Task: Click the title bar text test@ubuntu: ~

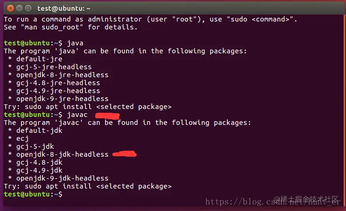Action: (64, 8)
